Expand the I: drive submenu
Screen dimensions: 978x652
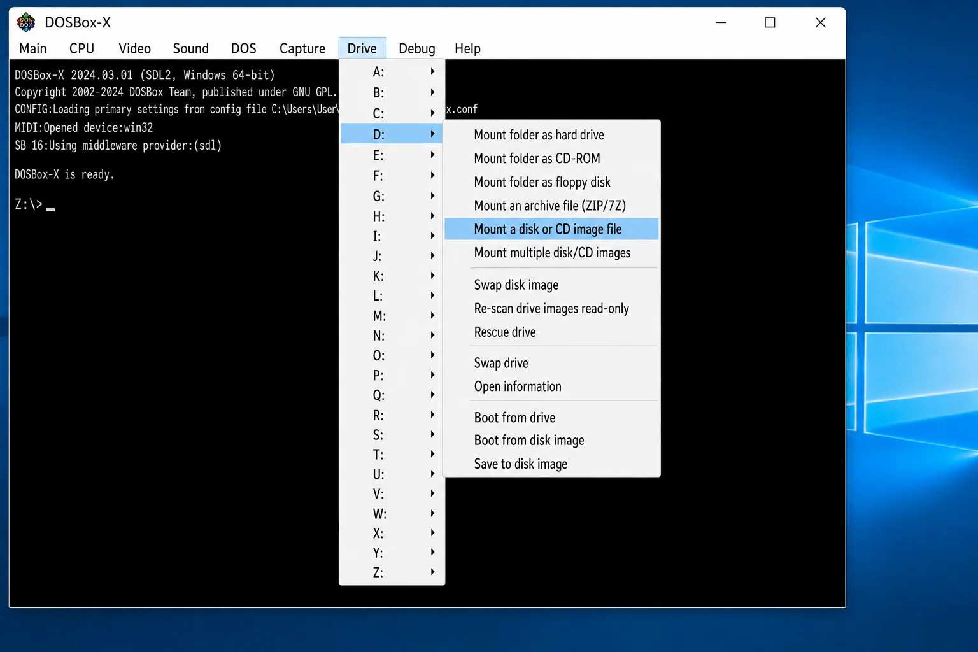click(x=392, y=236)
